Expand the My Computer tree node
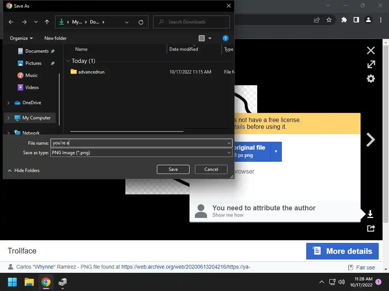This screenshot has width=389, height=291. tap(9, 118)
